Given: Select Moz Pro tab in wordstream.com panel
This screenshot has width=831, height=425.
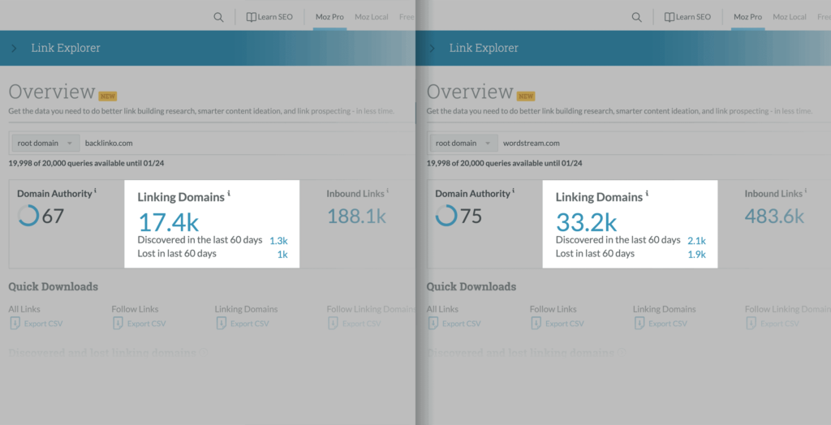Looking at the screenshot, I should pos(747,17).
